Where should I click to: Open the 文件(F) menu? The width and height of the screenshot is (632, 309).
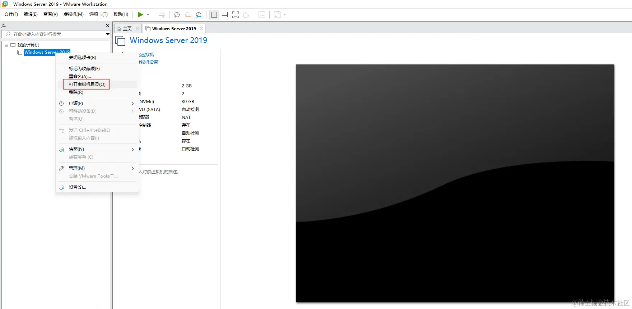[x=11, y=14]
